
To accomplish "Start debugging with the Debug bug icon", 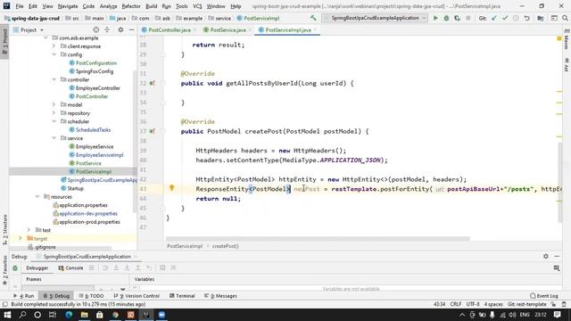I will 446,18.
